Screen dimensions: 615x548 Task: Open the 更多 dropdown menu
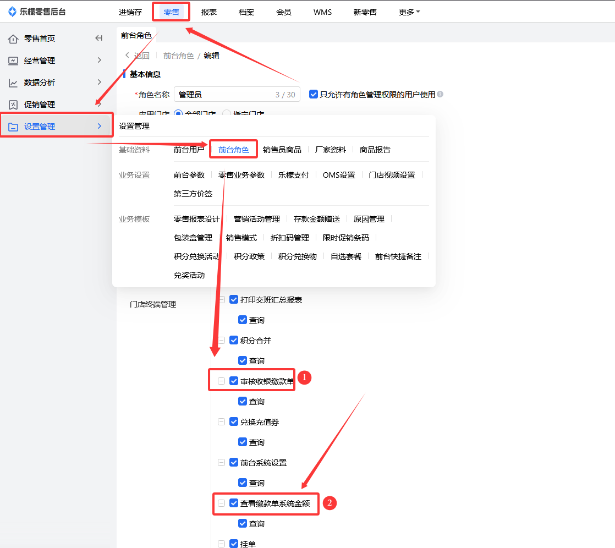pos(409,12)
